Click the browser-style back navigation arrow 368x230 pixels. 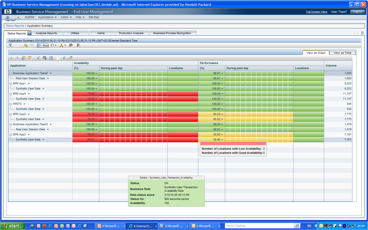(x=8, y=18)
